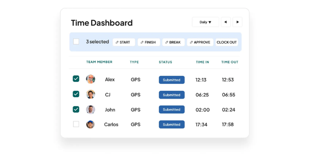Uncheck the checkbox for CJ
The height and width of the screenshot is (154, 309).
pyautogui.click(x=76, y=94)
